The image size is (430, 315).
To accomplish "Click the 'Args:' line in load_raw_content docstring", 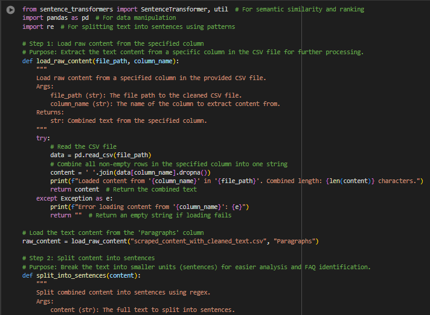I will tap(45, 87).
